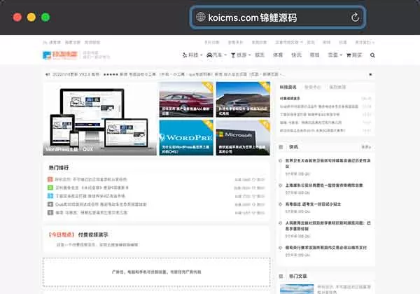Click the green rank 2 badge in 热门排行
Image resolution: width=420 pixels, height=294 pixels.
tap(50, 188)
